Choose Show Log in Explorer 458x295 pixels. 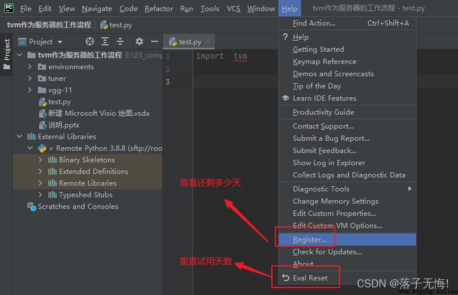point(347,163)
